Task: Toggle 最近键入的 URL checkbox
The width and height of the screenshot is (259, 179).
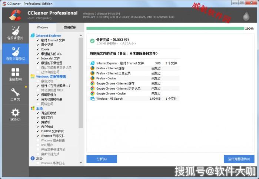Action: [x=38, y=54]
